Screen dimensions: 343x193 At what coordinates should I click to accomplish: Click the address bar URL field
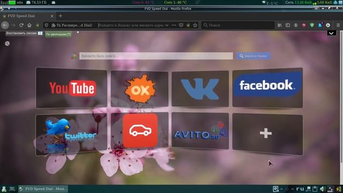(131, 25)
